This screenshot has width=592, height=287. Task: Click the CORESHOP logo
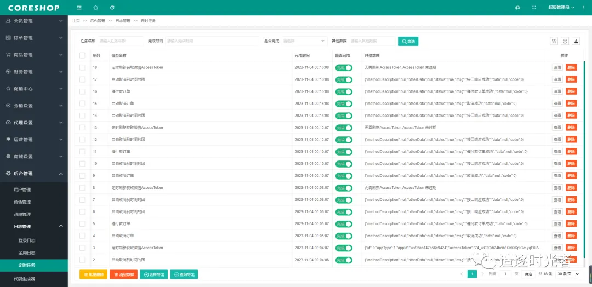pos(33,8)
